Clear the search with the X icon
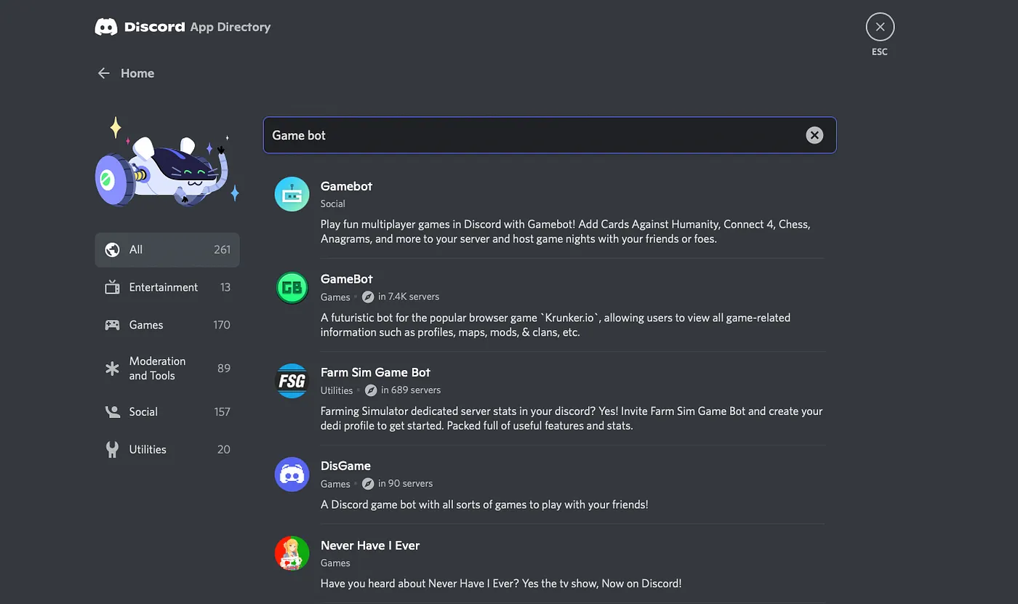 point(814,135)
